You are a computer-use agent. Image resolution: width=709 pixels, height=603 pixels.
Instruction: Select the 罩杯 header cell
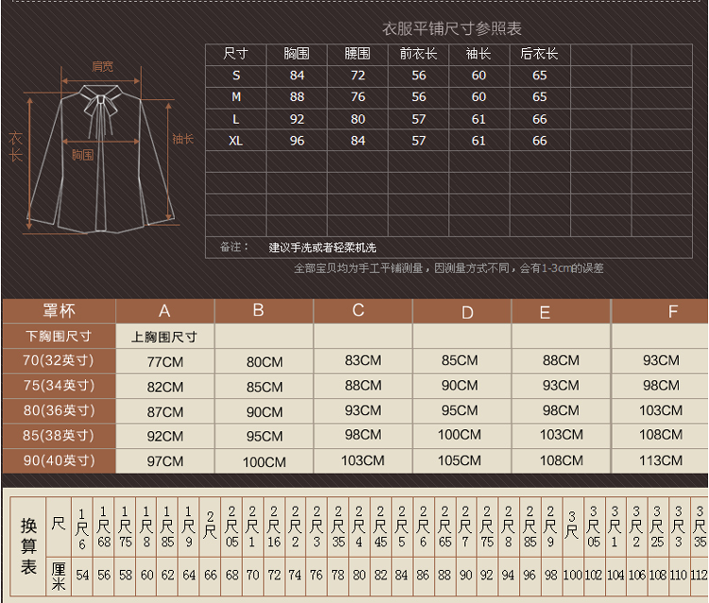[x=59, y=311]
